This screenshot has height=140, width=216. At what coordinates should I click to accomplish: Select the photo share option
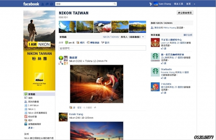(81, 43)
